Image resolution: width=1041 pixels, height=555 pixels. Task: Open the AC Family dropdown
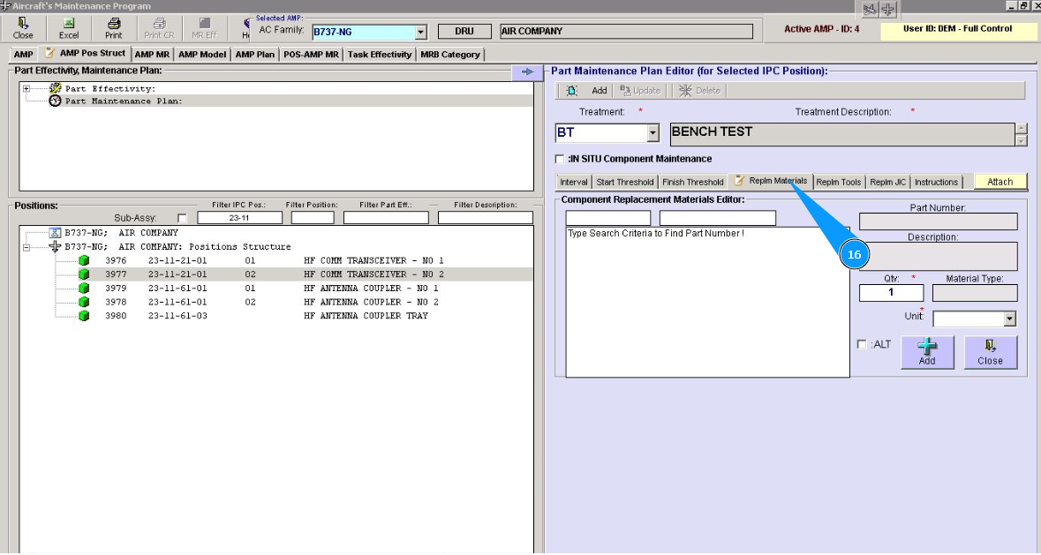click(421, 32)
